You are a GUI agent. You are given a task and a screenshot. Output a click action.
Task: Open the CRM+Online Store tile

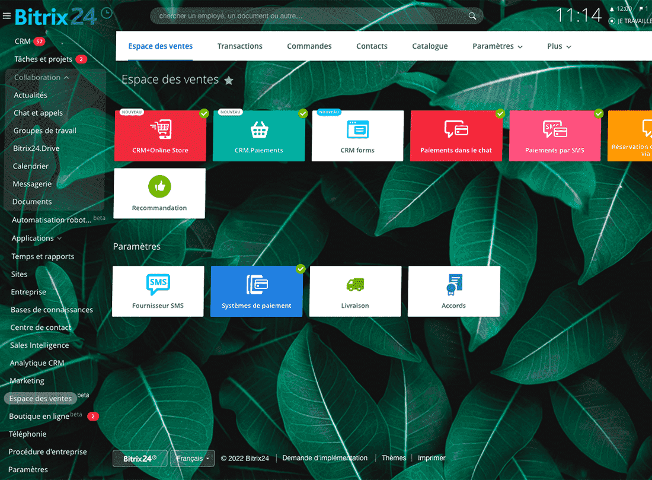point(160,135)
